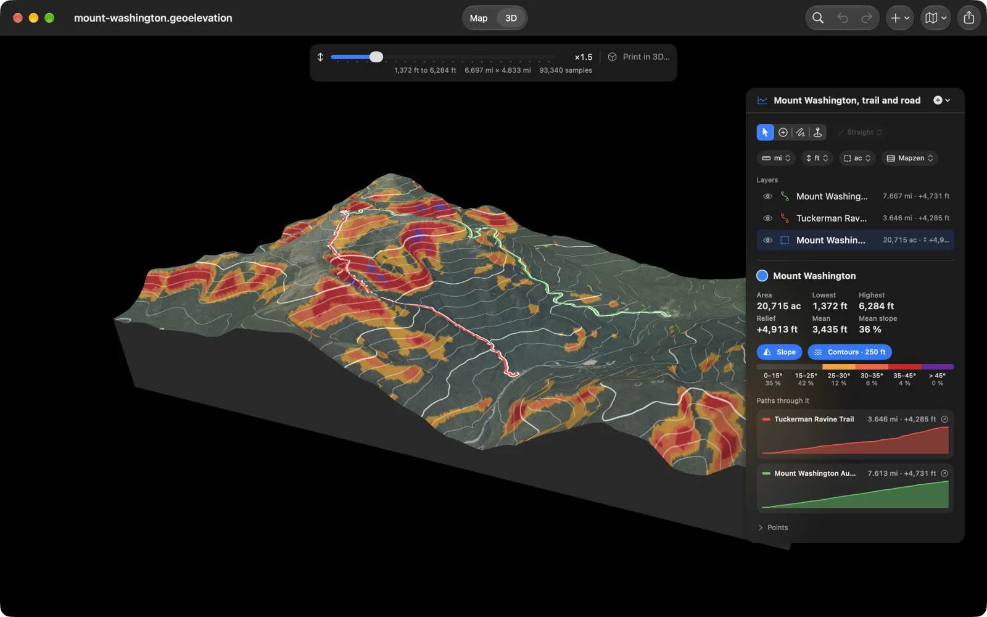Select the freehand draw path tool
The width and height of the screenshot is (987, 617).
(800, 132)
